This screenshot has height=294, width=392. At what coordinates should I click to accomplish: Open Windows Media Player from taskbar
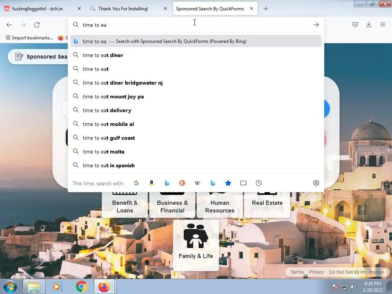point(58,286)
